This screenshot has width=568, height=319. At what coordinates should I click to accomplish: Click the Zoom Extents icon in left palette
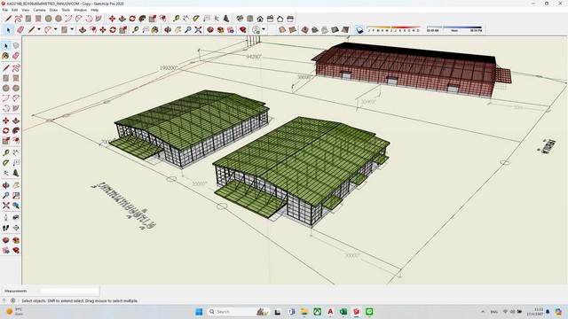tap(6, 206)
